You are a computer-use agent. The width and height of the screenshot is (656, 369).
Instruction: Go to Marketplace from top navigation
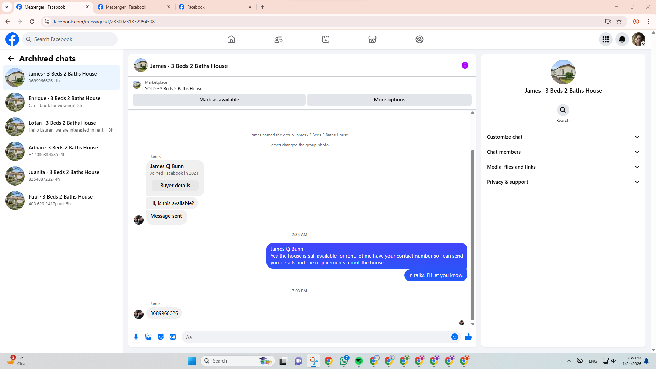click(x=372, y=39)
